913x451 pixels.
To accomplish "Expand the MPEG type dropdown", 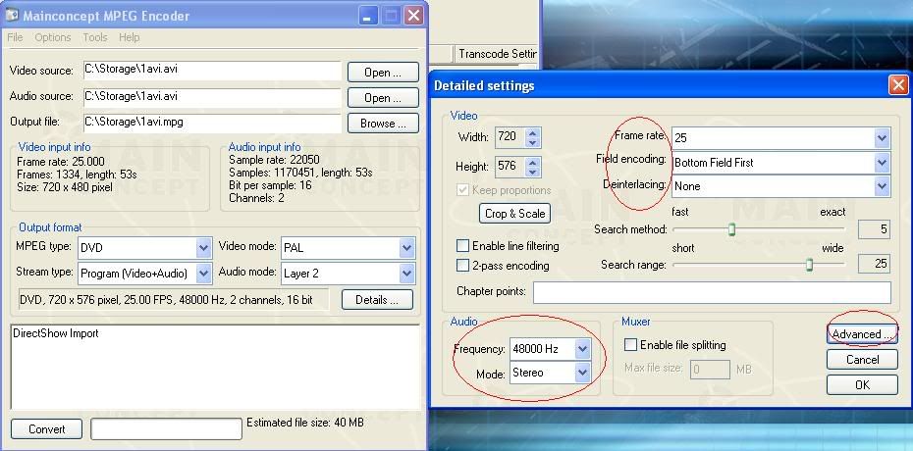I will click(x=203, y=248).
